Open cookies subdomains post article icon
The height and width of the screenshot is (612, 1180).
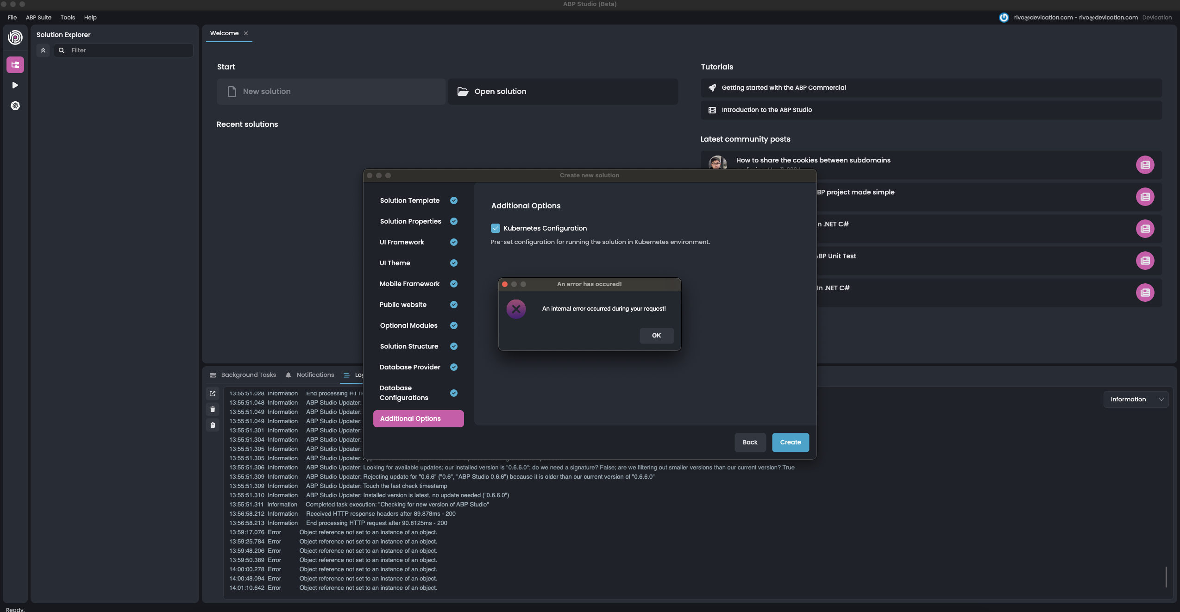click(x=1145, y=165)
